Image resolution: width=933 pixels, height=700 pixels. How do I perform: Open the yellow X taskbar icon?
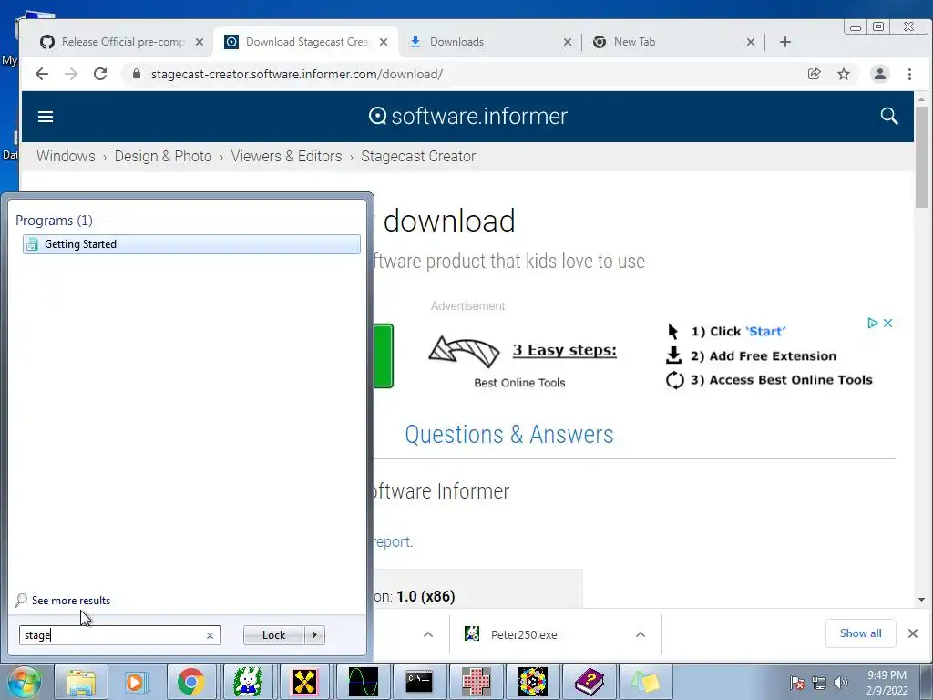pyautogui.click(x=304, y=682)
